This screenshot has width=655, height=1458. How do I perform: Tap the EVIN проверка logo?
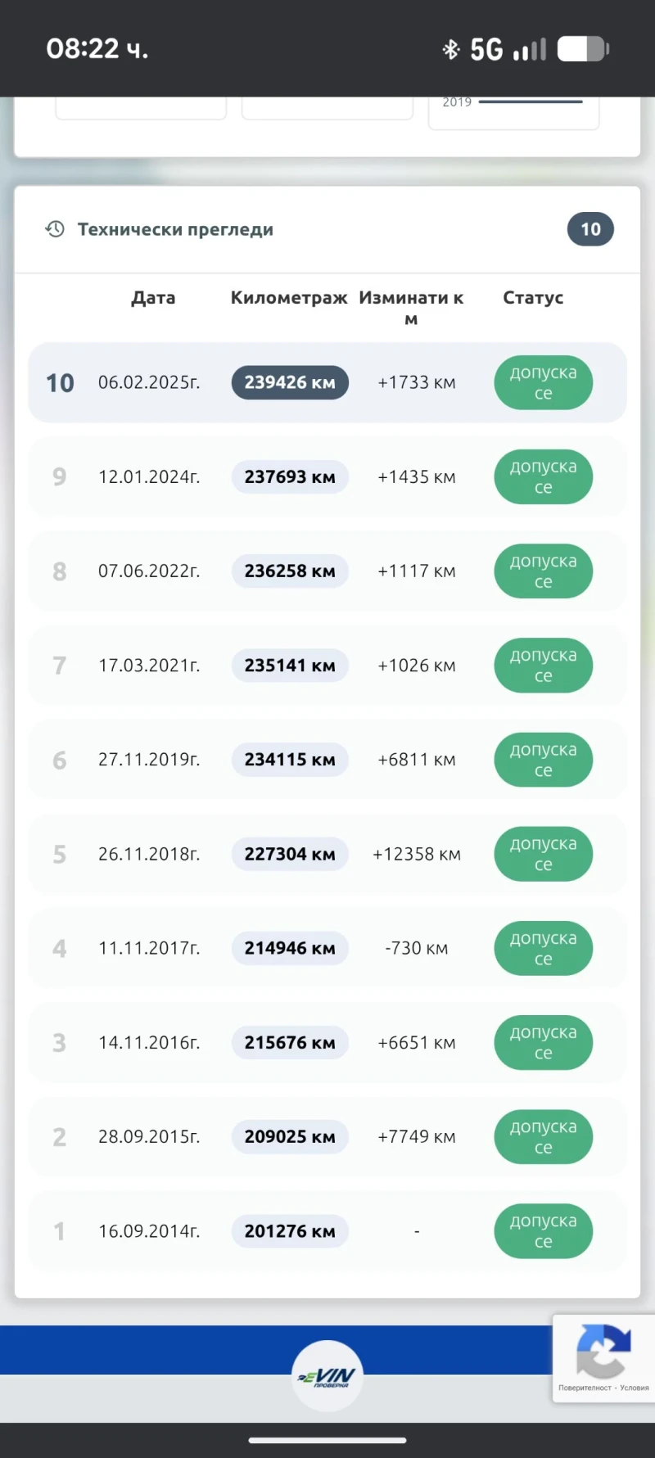pyautogui.click(x=327, y=1375)
